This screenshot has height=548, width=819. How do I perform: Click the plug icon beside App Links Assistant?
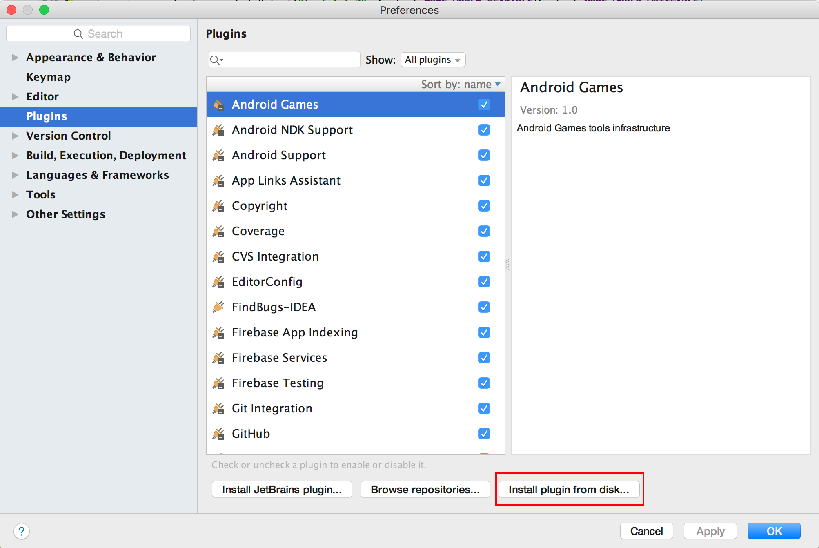point(218,181)
